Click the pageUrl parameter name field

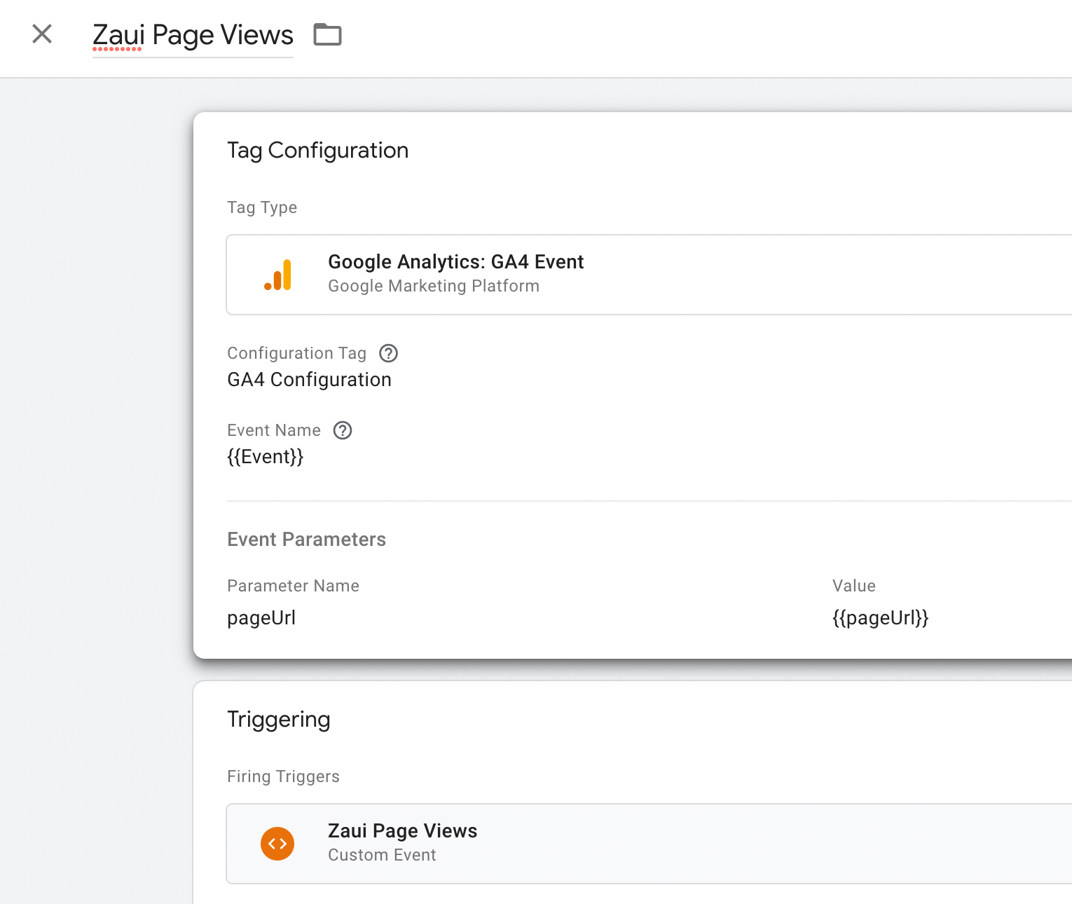click(x=261, y=617)
